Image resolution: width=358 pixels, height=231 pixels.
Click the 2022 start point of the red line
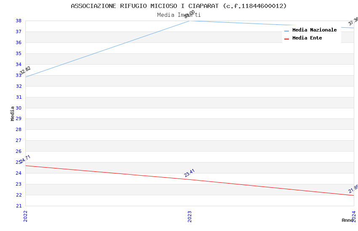26,165
